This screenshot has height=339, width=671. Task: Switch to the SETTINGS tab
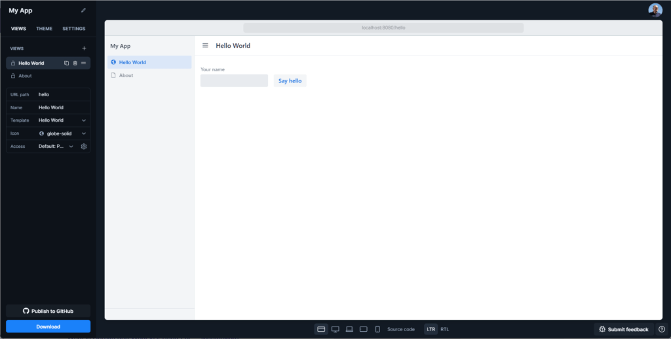73,29
